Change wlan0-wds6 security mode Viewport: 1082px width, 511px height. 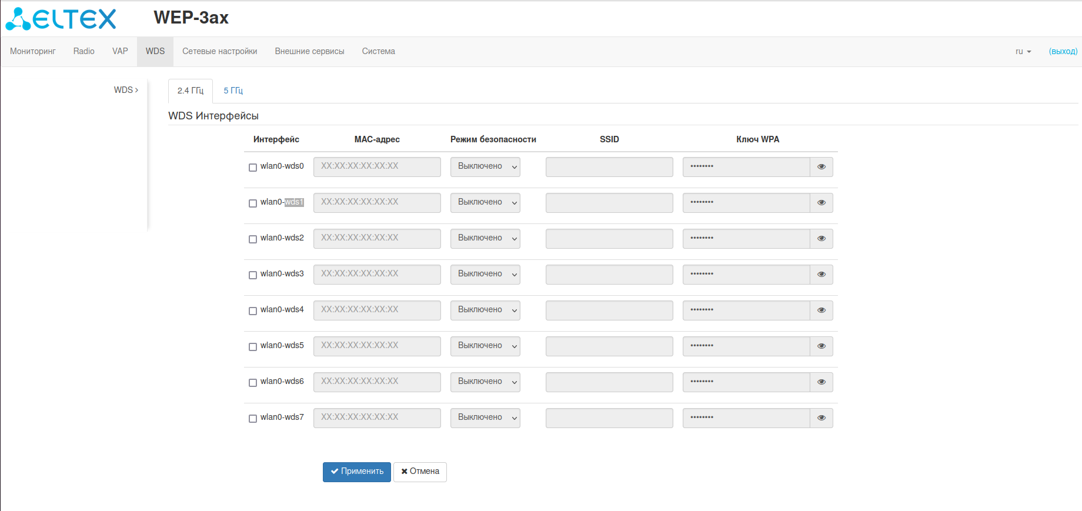point(485,382)
